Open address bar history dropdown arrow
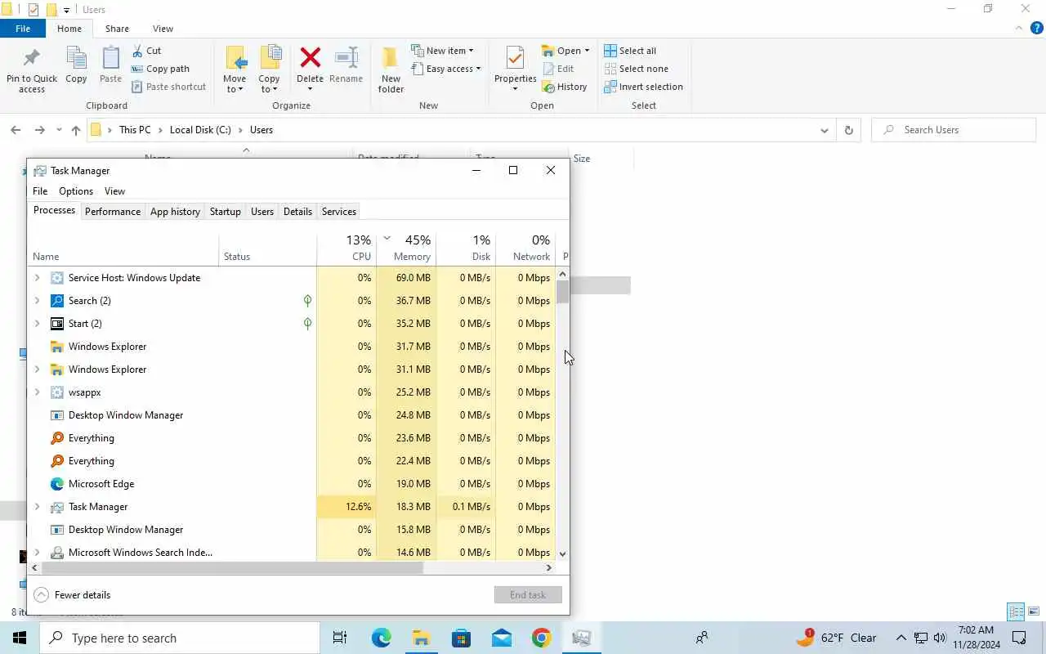Image resolution: width=1046 pixels, height=654 pixels. coord(824,130)
